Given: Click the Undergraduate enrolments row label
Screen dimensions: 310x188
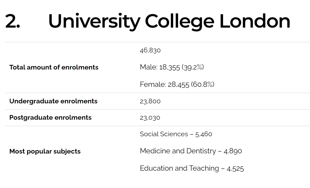Looking at the screenshot, I should click(x=53, y=101).
